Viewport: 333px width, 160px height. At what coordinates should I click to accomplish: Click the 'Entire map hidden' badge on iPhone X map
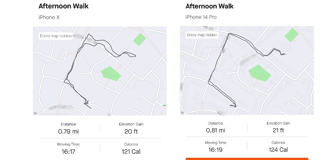pos(56,36)
